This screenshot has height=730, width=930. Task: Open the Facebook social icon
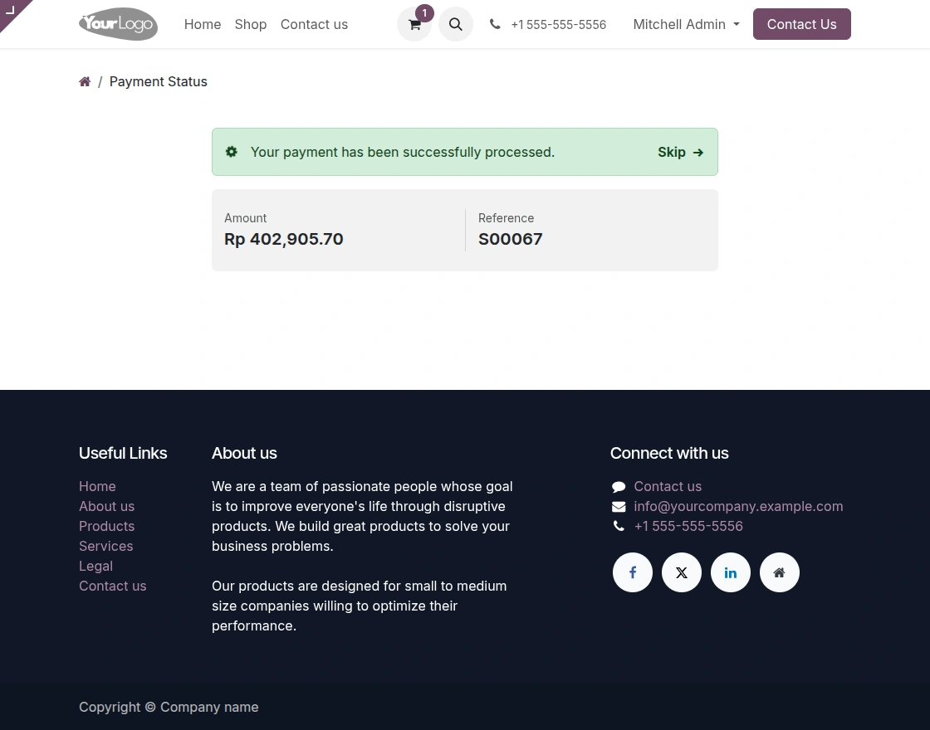pyautogui.click(x=633, y=572)
